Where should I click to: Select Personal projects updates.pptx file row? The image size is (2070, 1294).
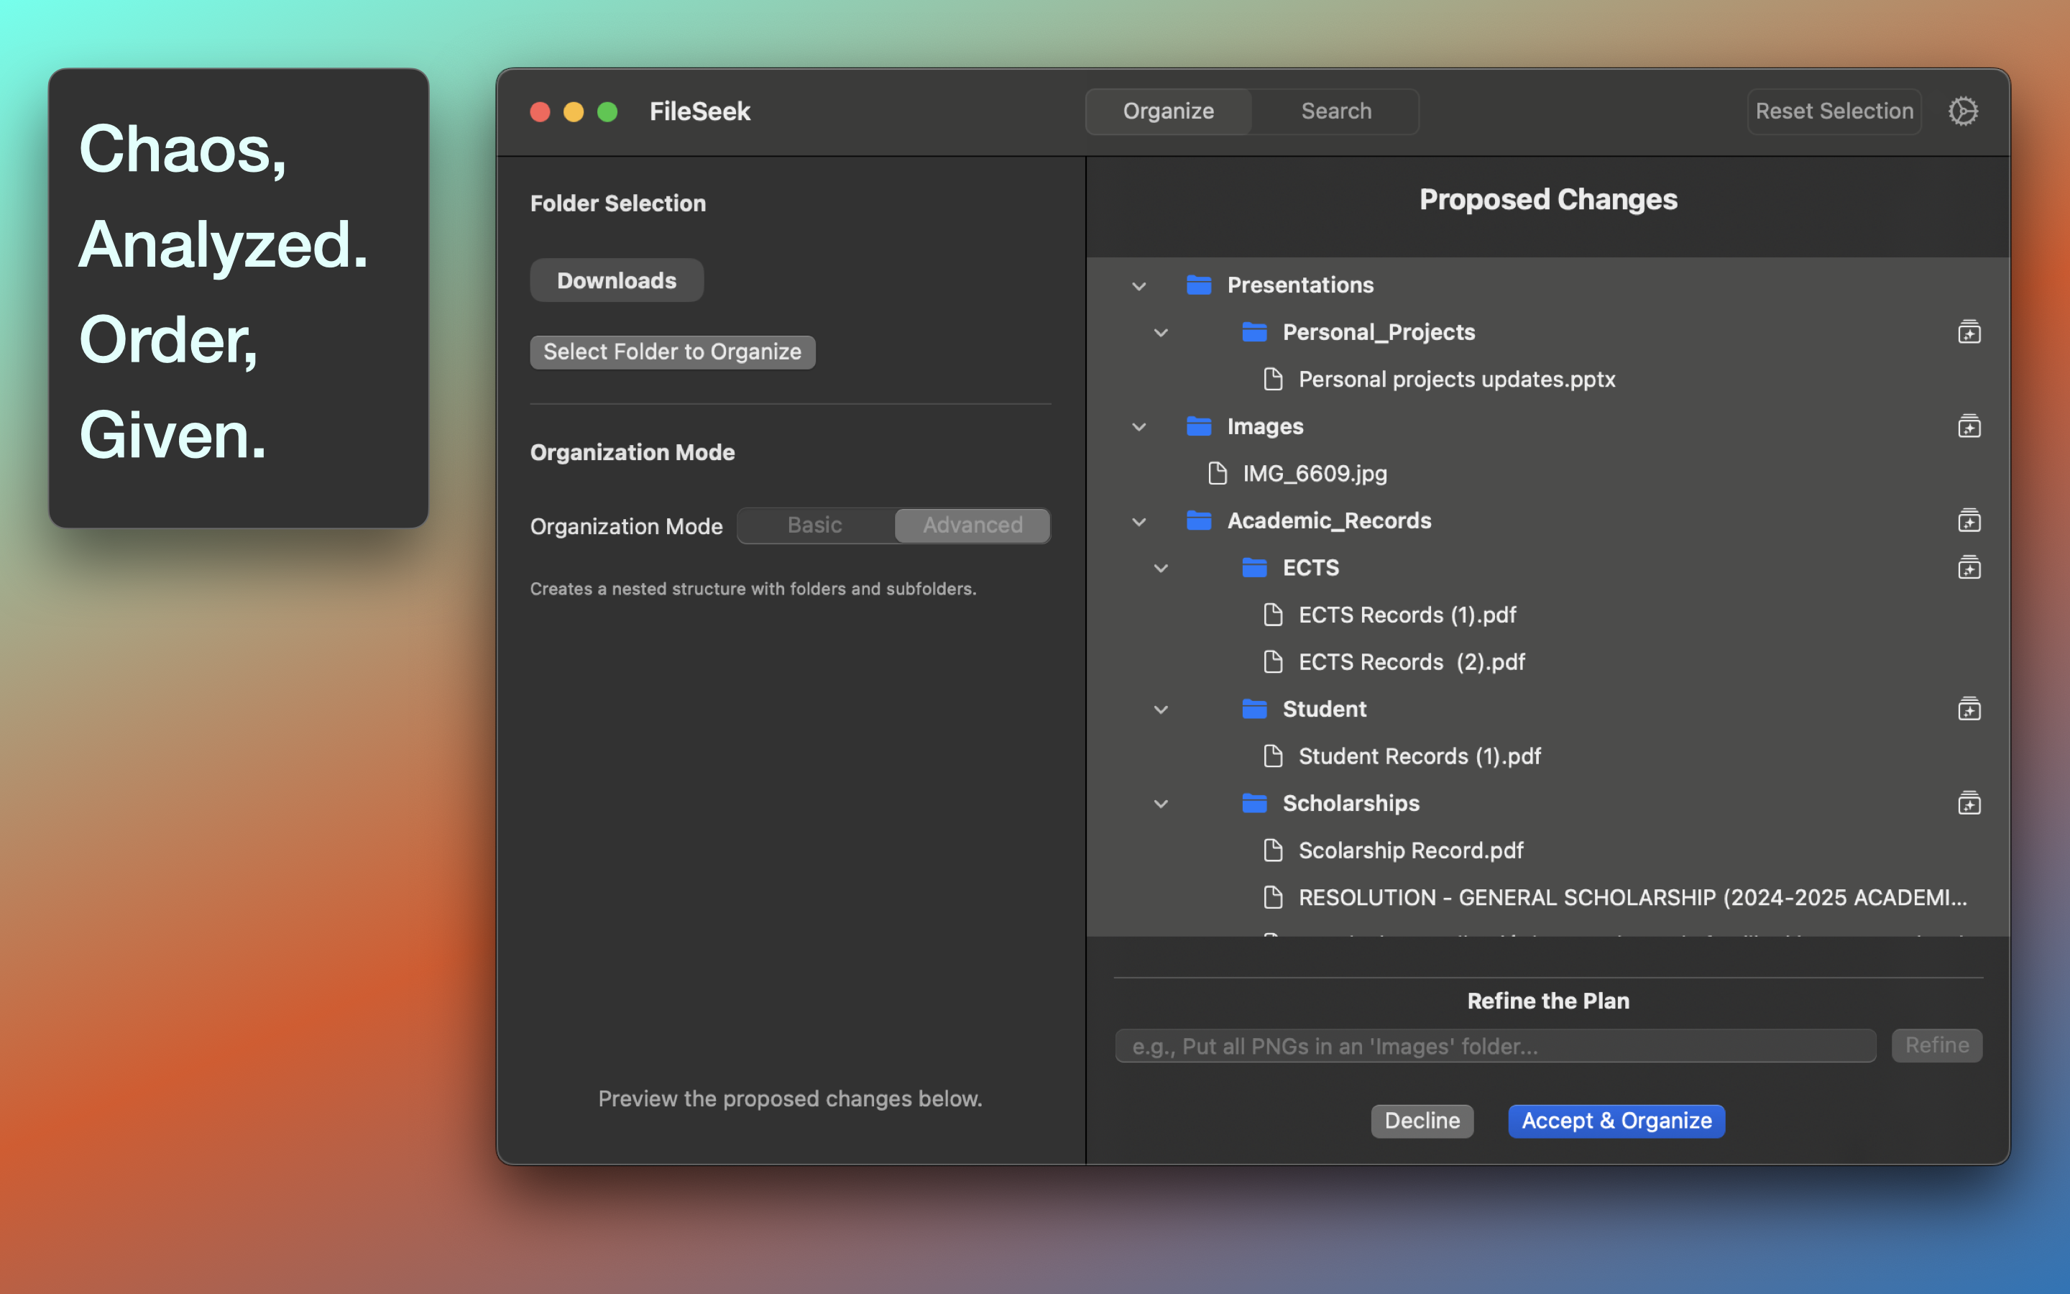tap(1547, 379)
